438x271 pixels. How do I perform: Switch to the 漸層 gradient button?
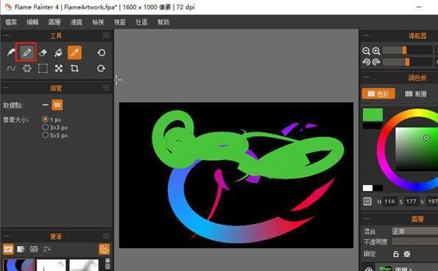point(416,94)
